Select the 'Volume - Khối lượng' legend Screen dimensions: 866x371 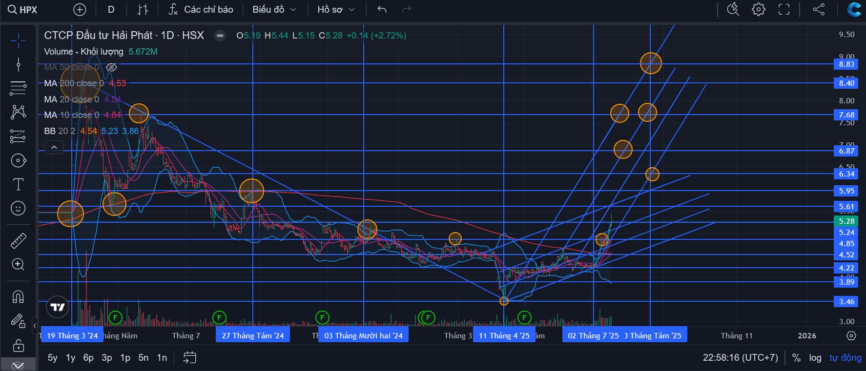coord(83,52)
